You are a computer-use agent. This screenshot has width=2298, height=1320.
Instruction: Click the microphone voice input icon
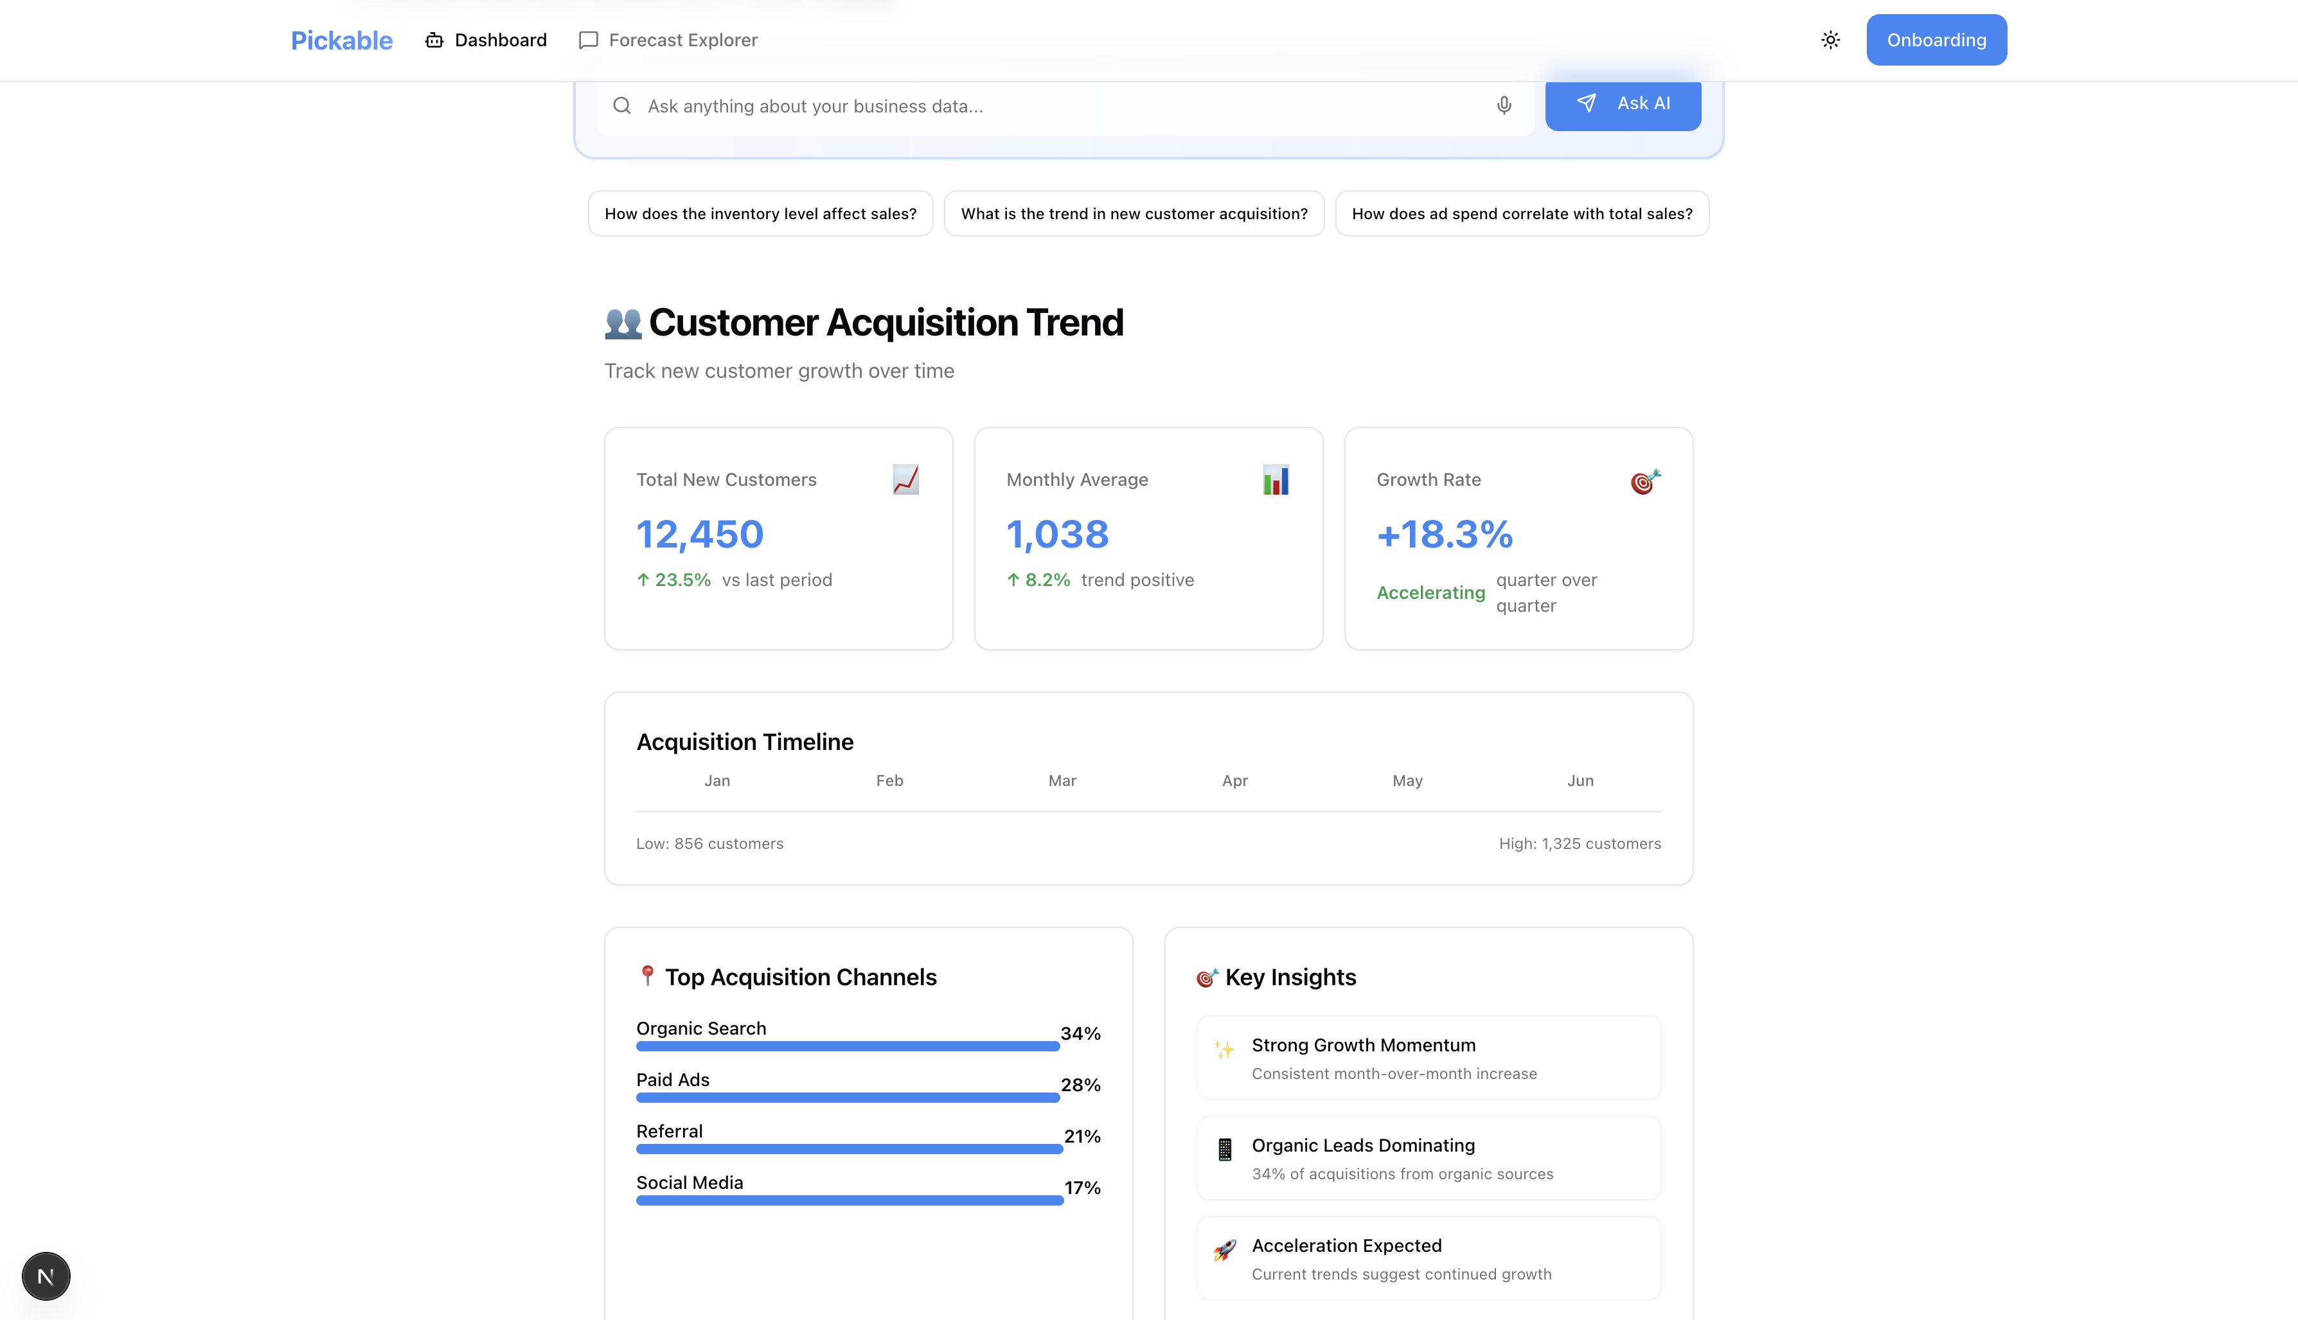(1504, 105)
